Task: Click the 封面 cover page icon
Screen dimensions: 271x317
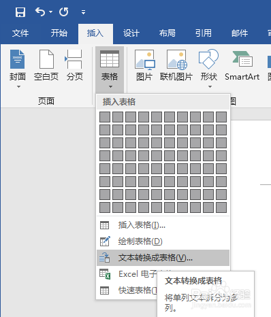Action: (x=18, y=59)
